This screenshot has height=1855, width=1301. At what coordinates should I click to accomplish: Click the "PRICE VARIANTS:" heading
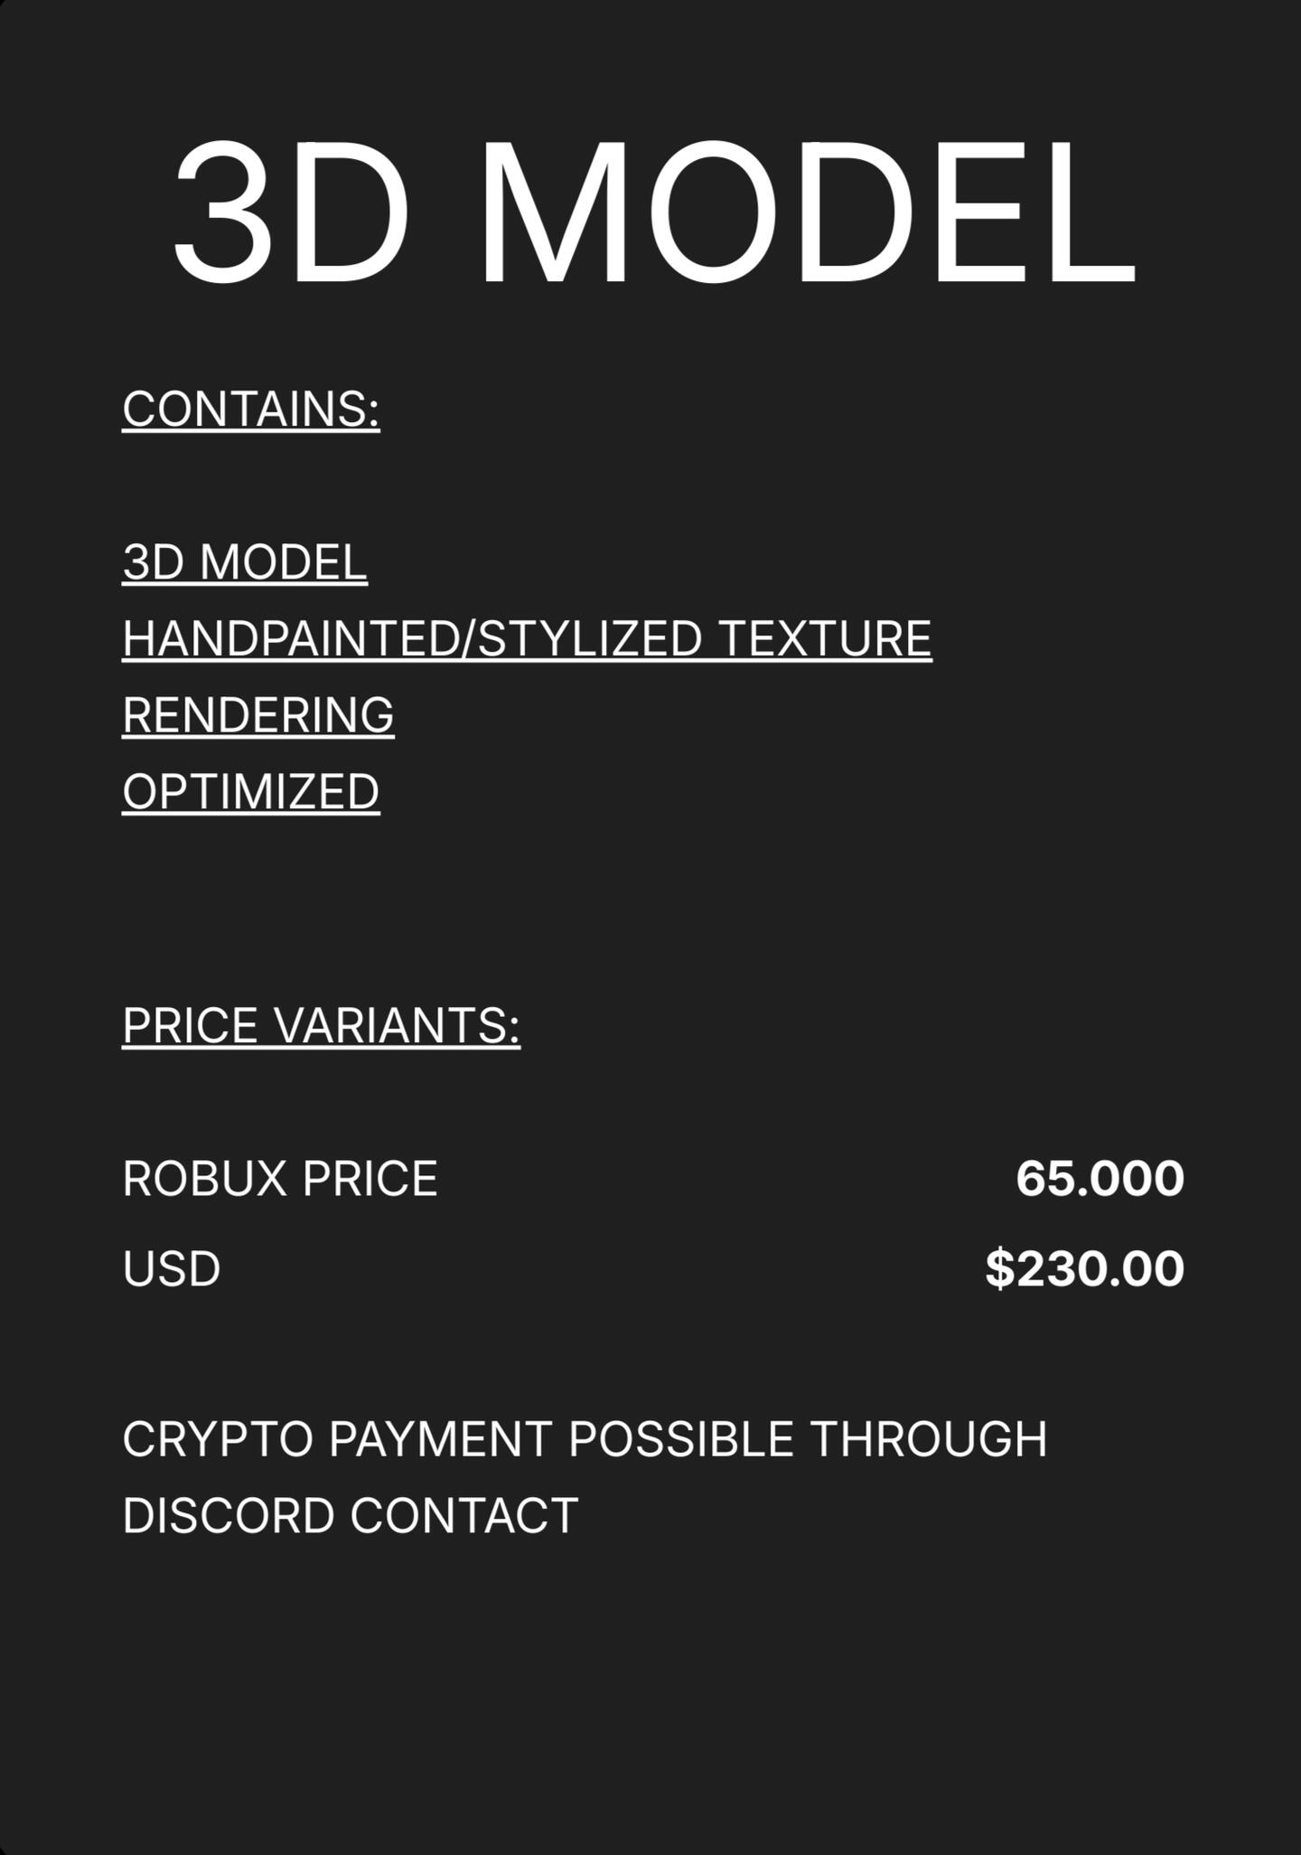coord(322,1025)
